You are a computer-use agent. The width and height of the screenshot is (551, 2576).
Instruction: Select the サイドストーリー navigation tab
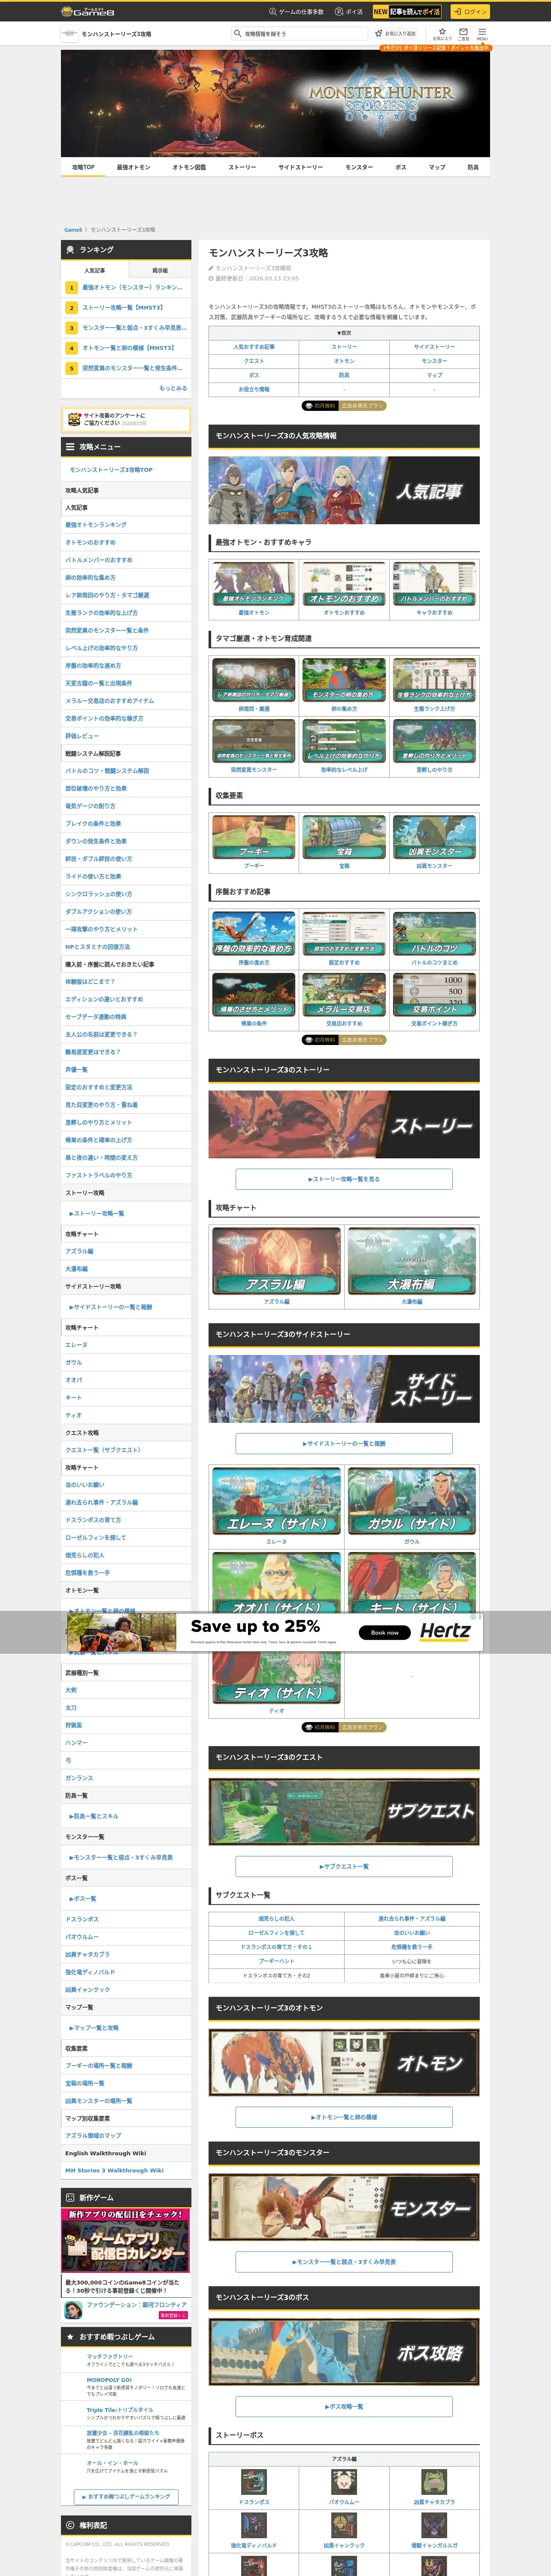coord(300,167)
